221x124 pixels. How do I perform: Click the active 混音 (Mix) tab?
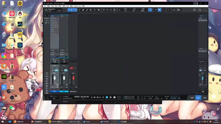click(198, 98)
